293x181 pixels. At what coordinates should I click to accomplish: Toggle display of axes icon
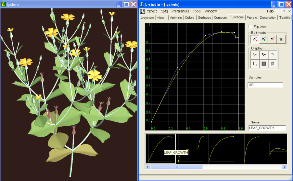(x=255, y=64)
